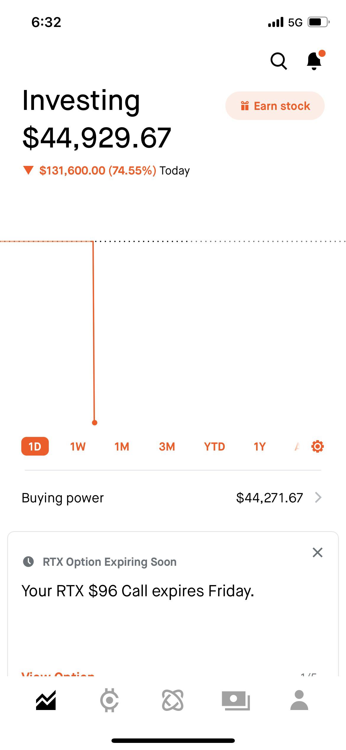
Task: Open the account profile icon
Action: click(299, 700)
